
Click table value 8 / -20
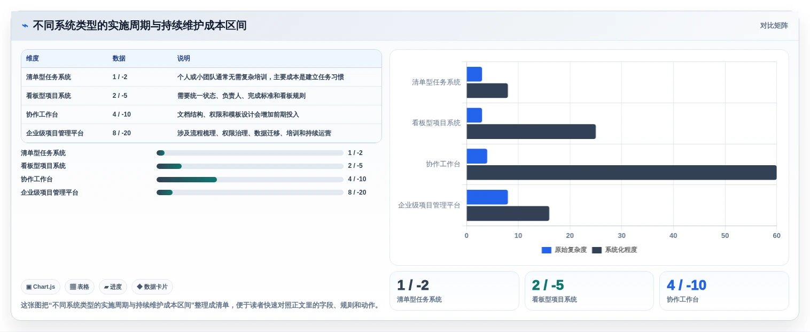[x=122, y=133]
